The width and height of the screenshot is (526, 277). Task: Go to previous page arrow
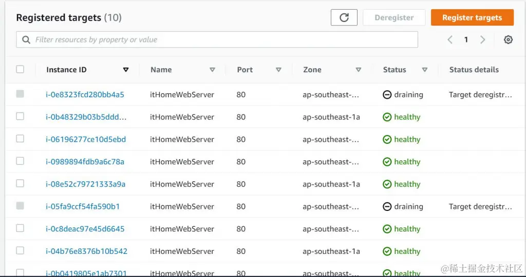(x=450, y=40)
